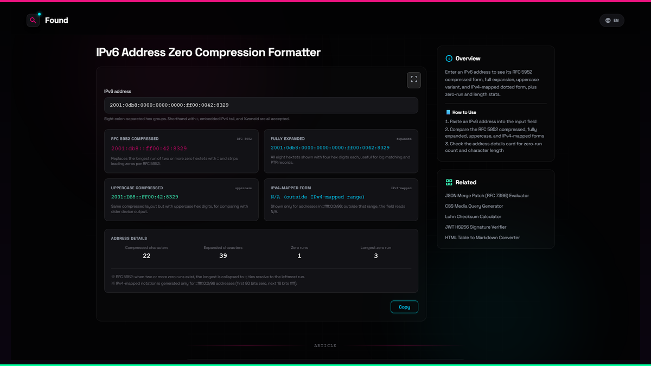Open CSS Media Query Generator link
The width and height of the screenshot is (651, 366).
(474, 206)
